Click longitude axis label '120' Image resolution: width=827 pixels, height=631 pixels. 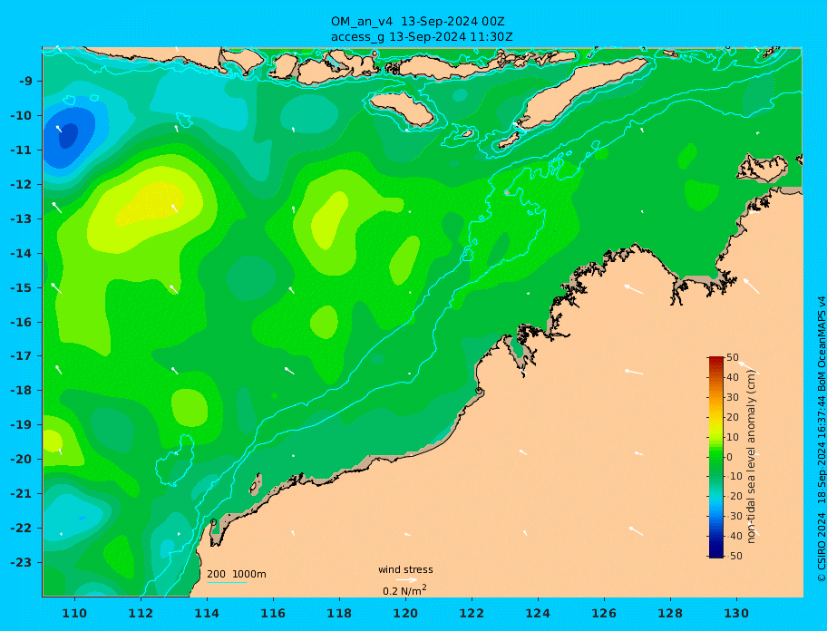[x=405, y=613]
